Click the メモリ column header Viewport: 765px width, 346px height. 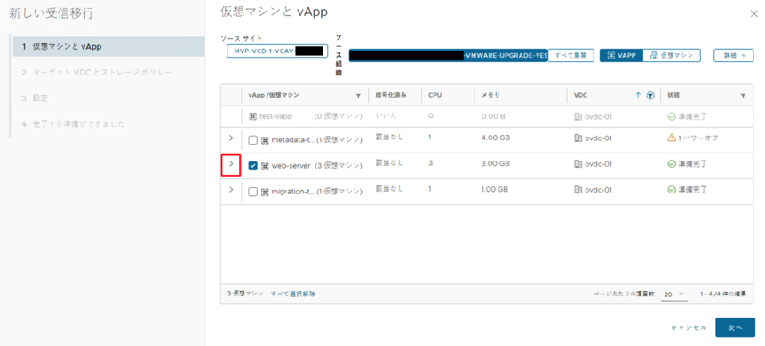(490, 96)
